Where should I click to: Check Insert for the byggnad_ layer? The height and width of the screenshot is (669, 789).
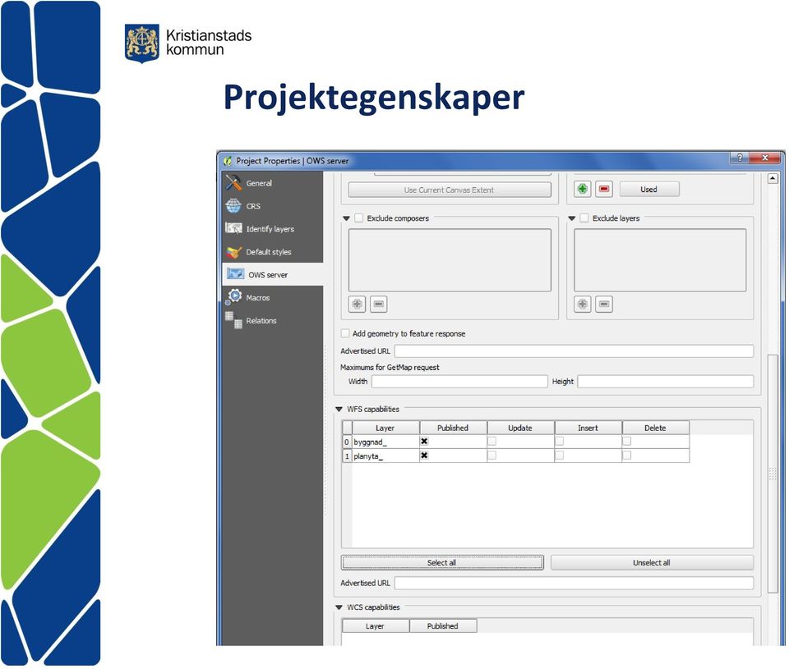point(560,442)
